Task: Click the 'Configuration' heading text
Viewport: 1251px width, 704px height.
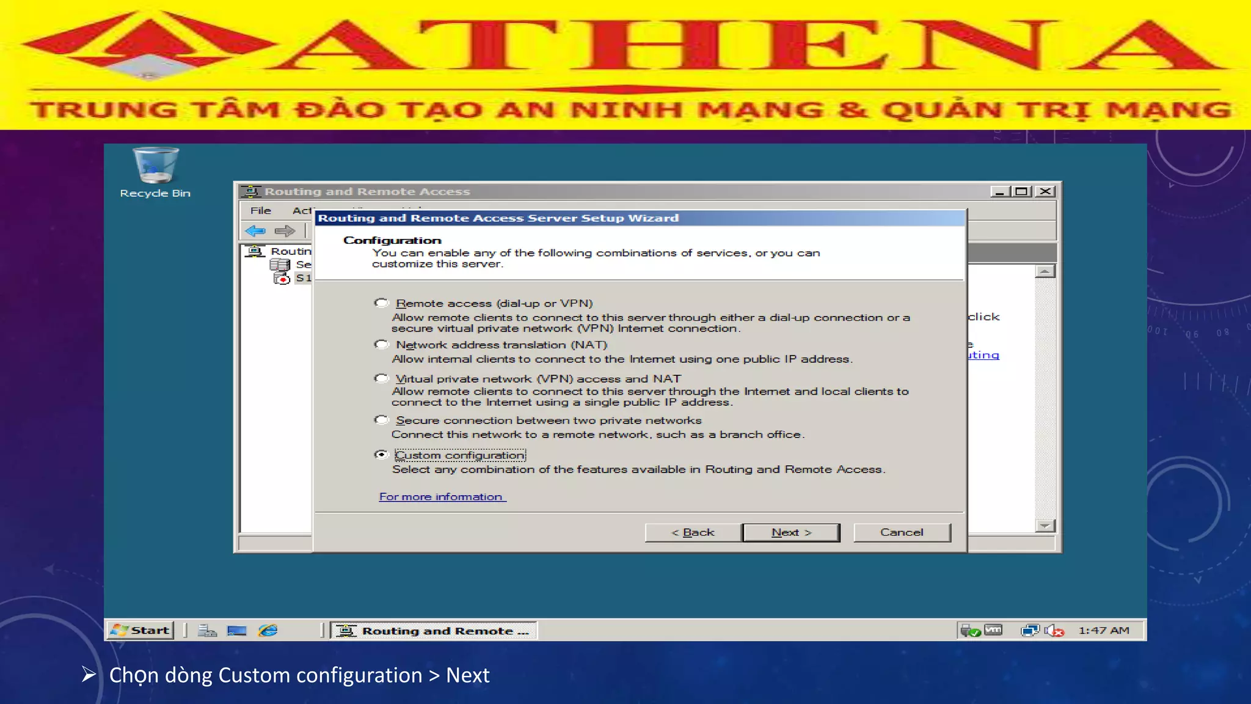Action: (392, 240)
